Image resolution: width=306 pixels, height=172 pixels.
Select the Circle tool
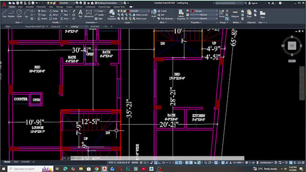click(x=19, y=13)
